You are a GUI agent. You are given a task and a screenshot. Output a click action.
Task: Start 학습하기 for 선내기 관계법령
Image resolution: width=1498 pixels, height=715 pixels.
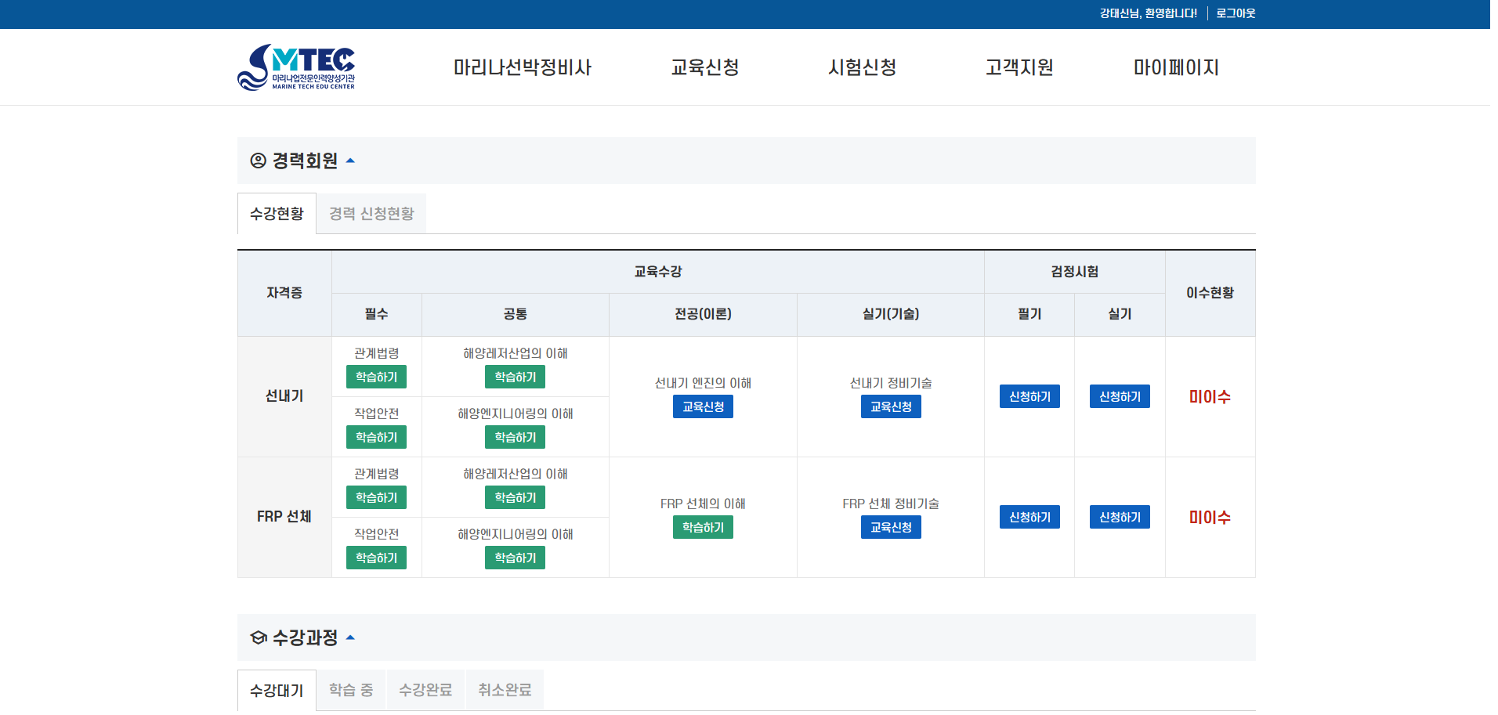[x=376, y=377]
